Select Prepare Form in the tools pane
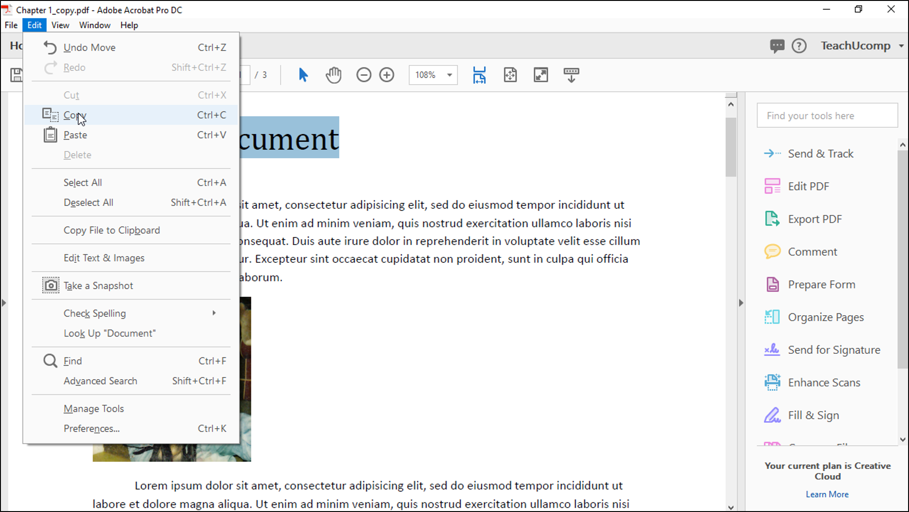The width and height of the screenshot is (909, 512). click(x=821, y=284)
